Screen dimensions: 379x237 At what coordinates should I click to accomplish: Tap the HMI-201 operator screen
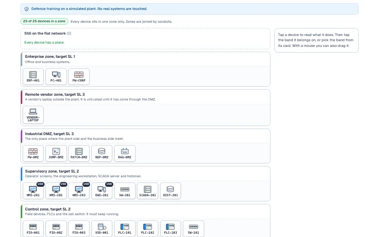point(33,191)
